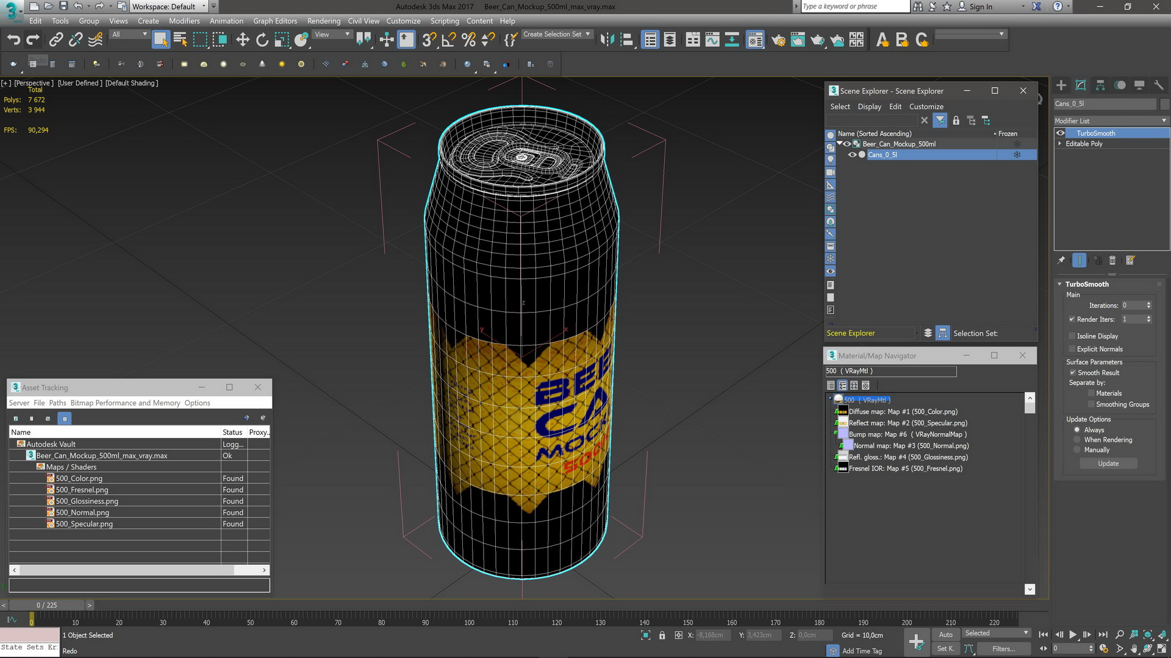The height and width of the screenshot is (658, 1171).
Task: Click Remove modifier trash icon
Action: click(1112, 260)
